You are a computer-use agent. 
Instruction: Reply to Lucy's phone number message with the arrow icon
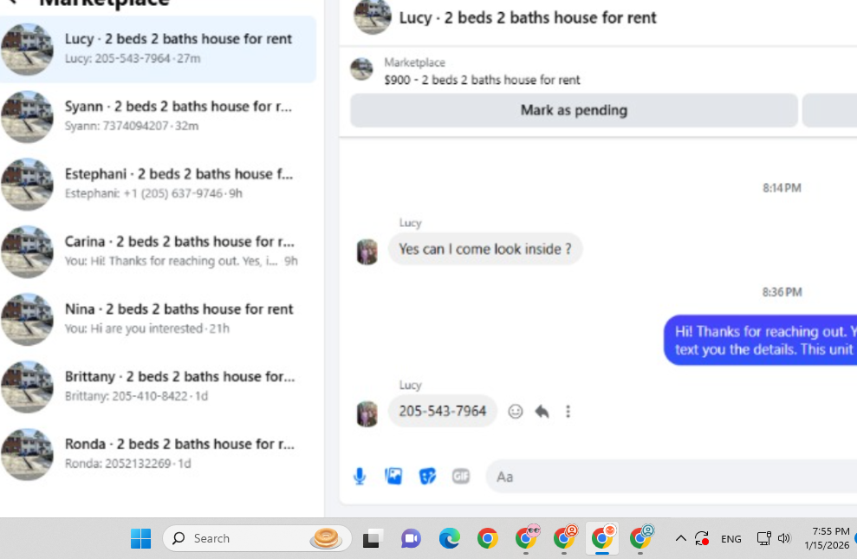[542, 412]
